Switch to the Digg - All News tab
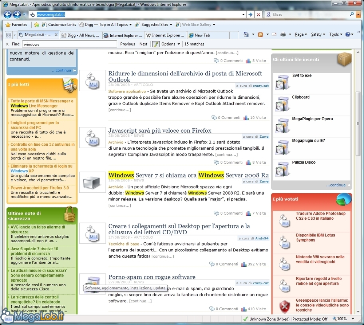The height and width of the screenshot is (325, 364). pos(80,35)
